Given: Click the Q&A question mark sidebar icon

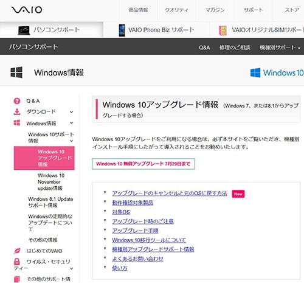Looking at the screenshot, I should click(17, 101).
